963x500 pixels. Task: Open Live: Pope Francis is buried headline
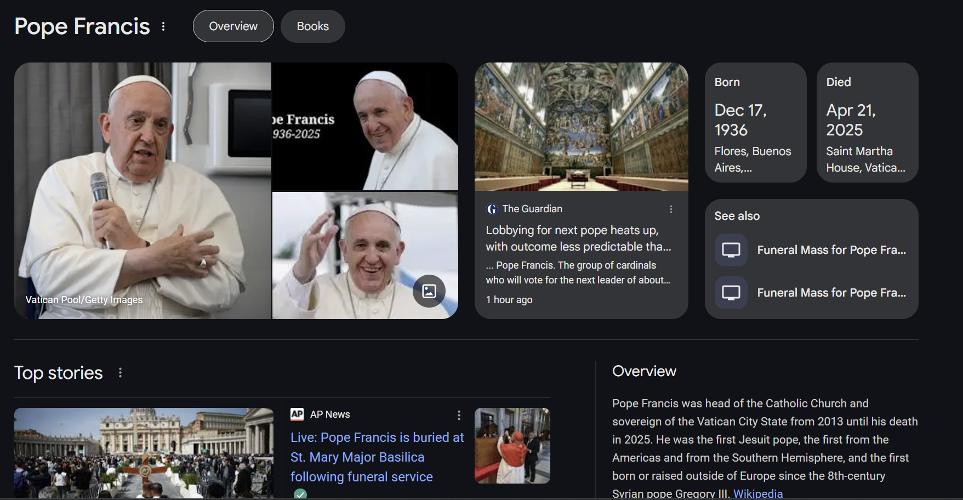[x=377, y=457]
